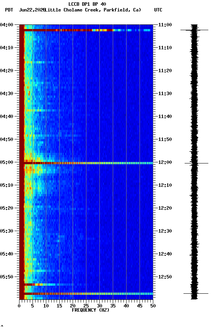Image resolution: width=211 pixels, height=330 pixels.
Task: Click the '12:30' UTC time label
Action: (165, 231)
